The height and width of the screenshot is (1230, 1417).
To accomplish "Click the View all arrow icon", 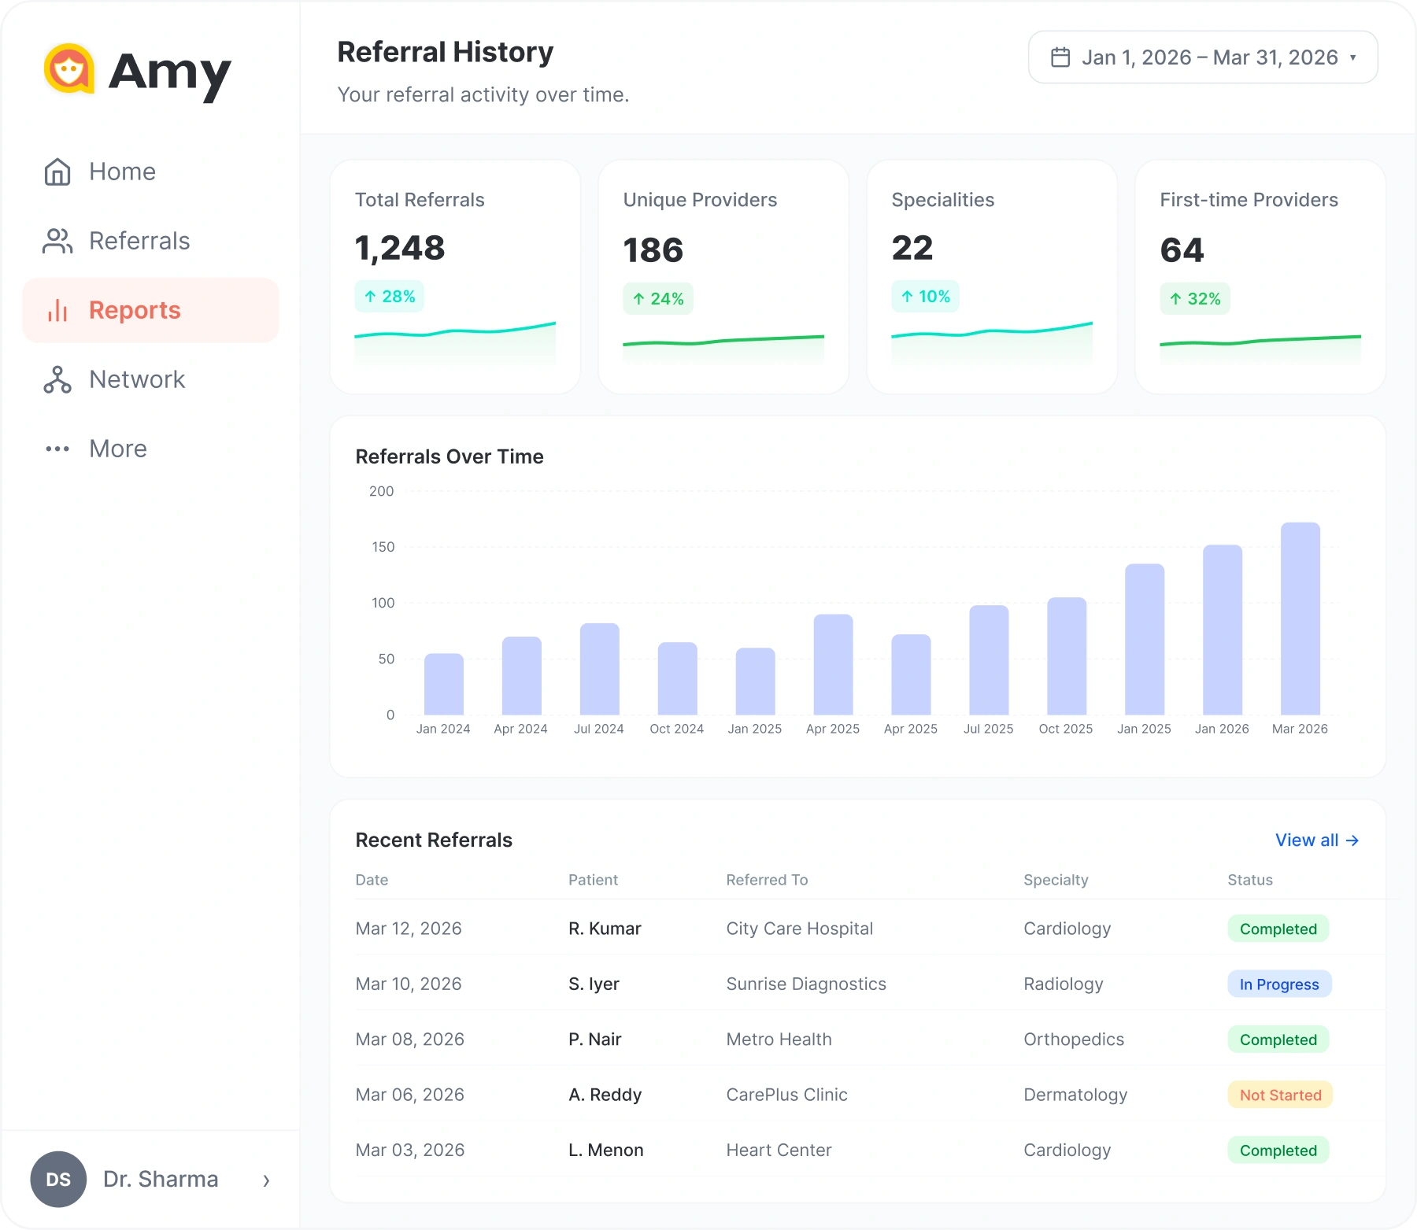I will tap(1352, 840).
